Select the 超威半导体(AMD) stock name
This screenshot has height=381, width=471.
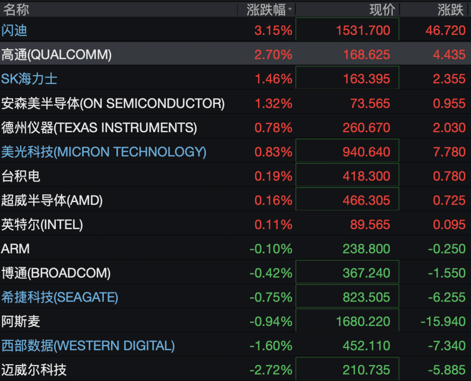tap(52, 200)
